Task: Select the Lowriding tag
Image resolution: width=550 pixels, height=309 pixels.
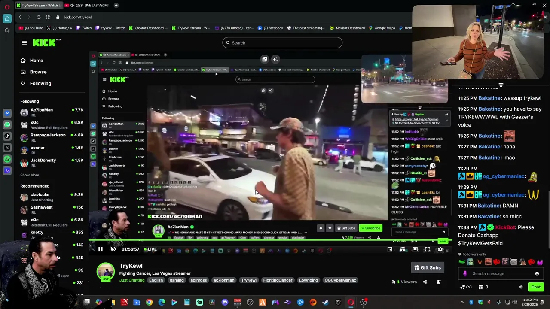Action: [309, 280]
